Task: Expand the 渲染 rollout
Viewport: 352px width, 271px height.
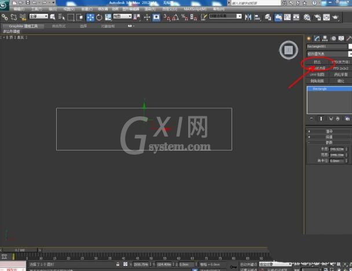Action: click(x=329, y=131)
